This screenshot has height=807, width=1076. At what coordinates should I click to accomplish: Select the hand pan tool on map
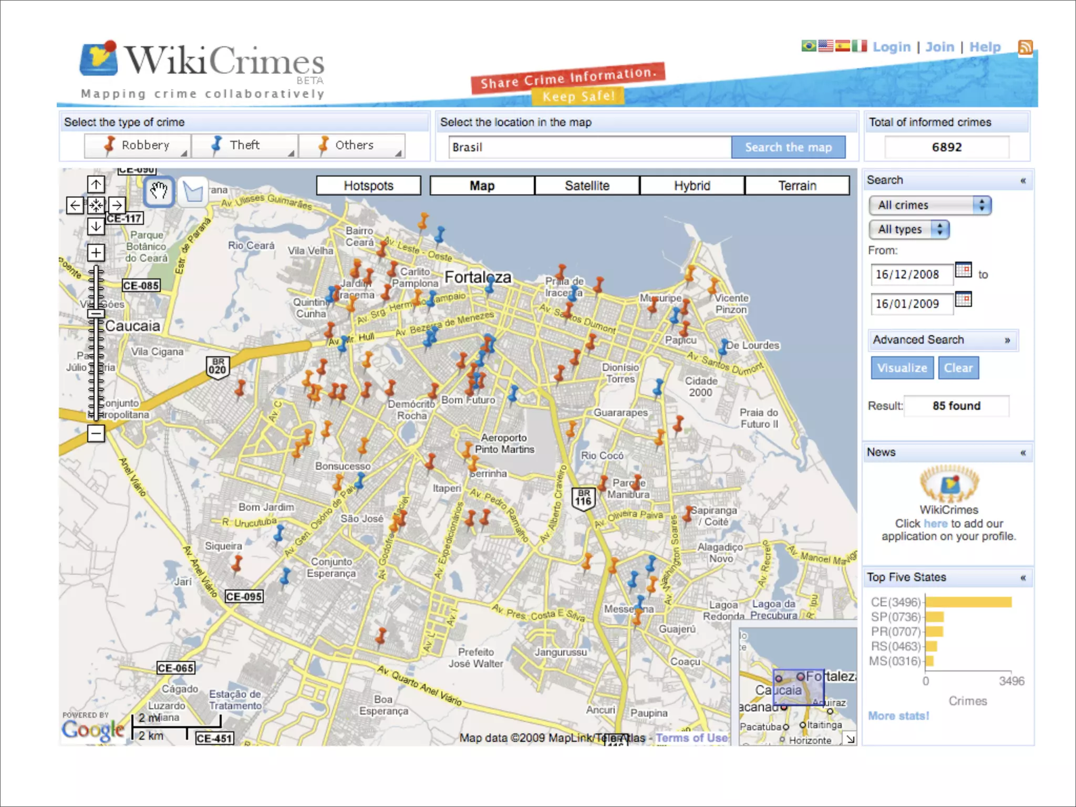159,191
